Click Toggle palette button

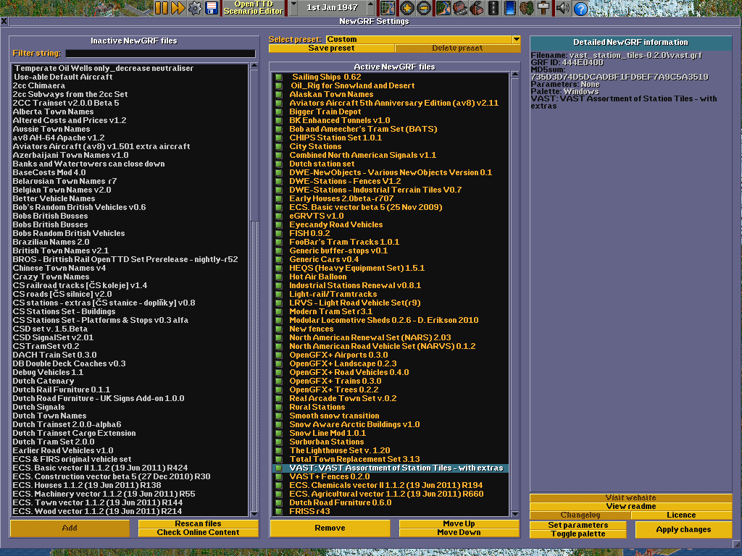(578, 534)
